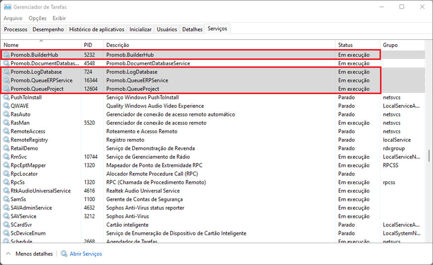The width and height of the screenshot is (433, 265).
Task: Click the gear icon beside Promob.DocumentDatabase service
Action: 6,63
